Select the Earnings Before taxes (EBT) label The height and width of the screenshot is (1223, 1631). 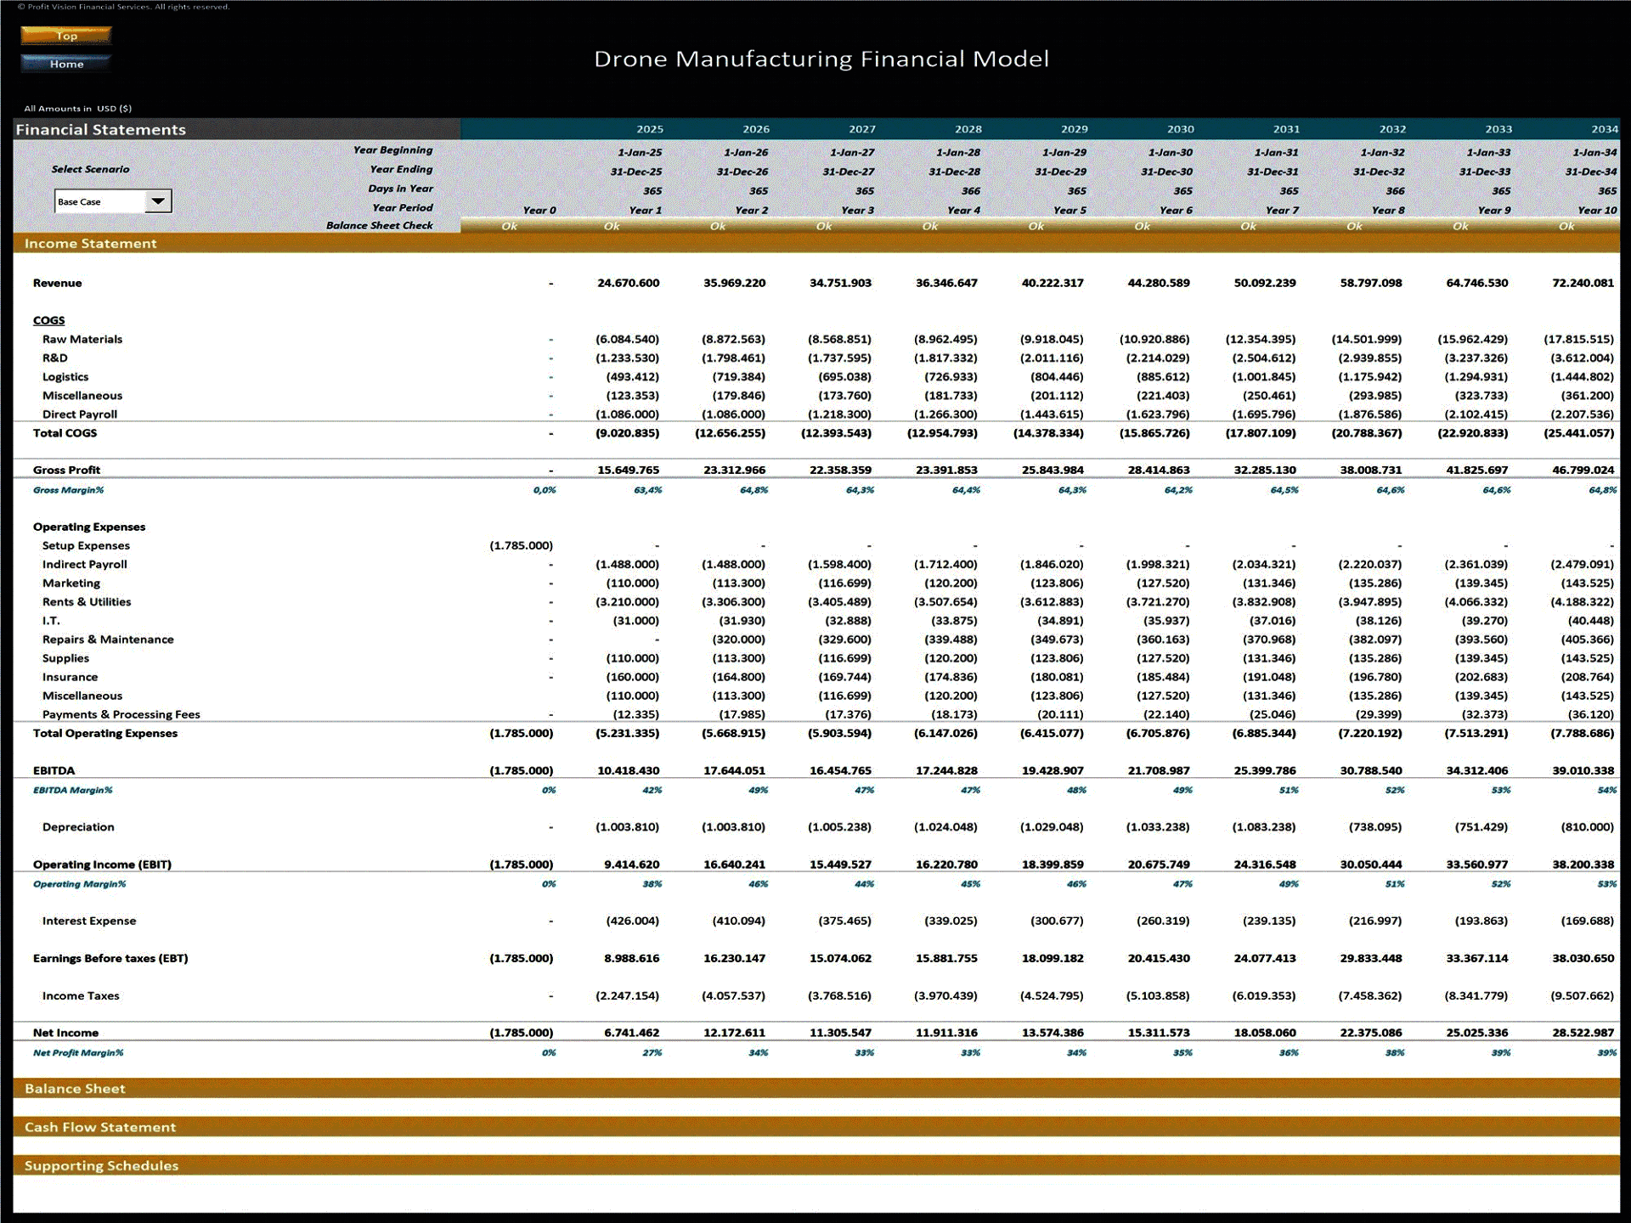point(110,958)
